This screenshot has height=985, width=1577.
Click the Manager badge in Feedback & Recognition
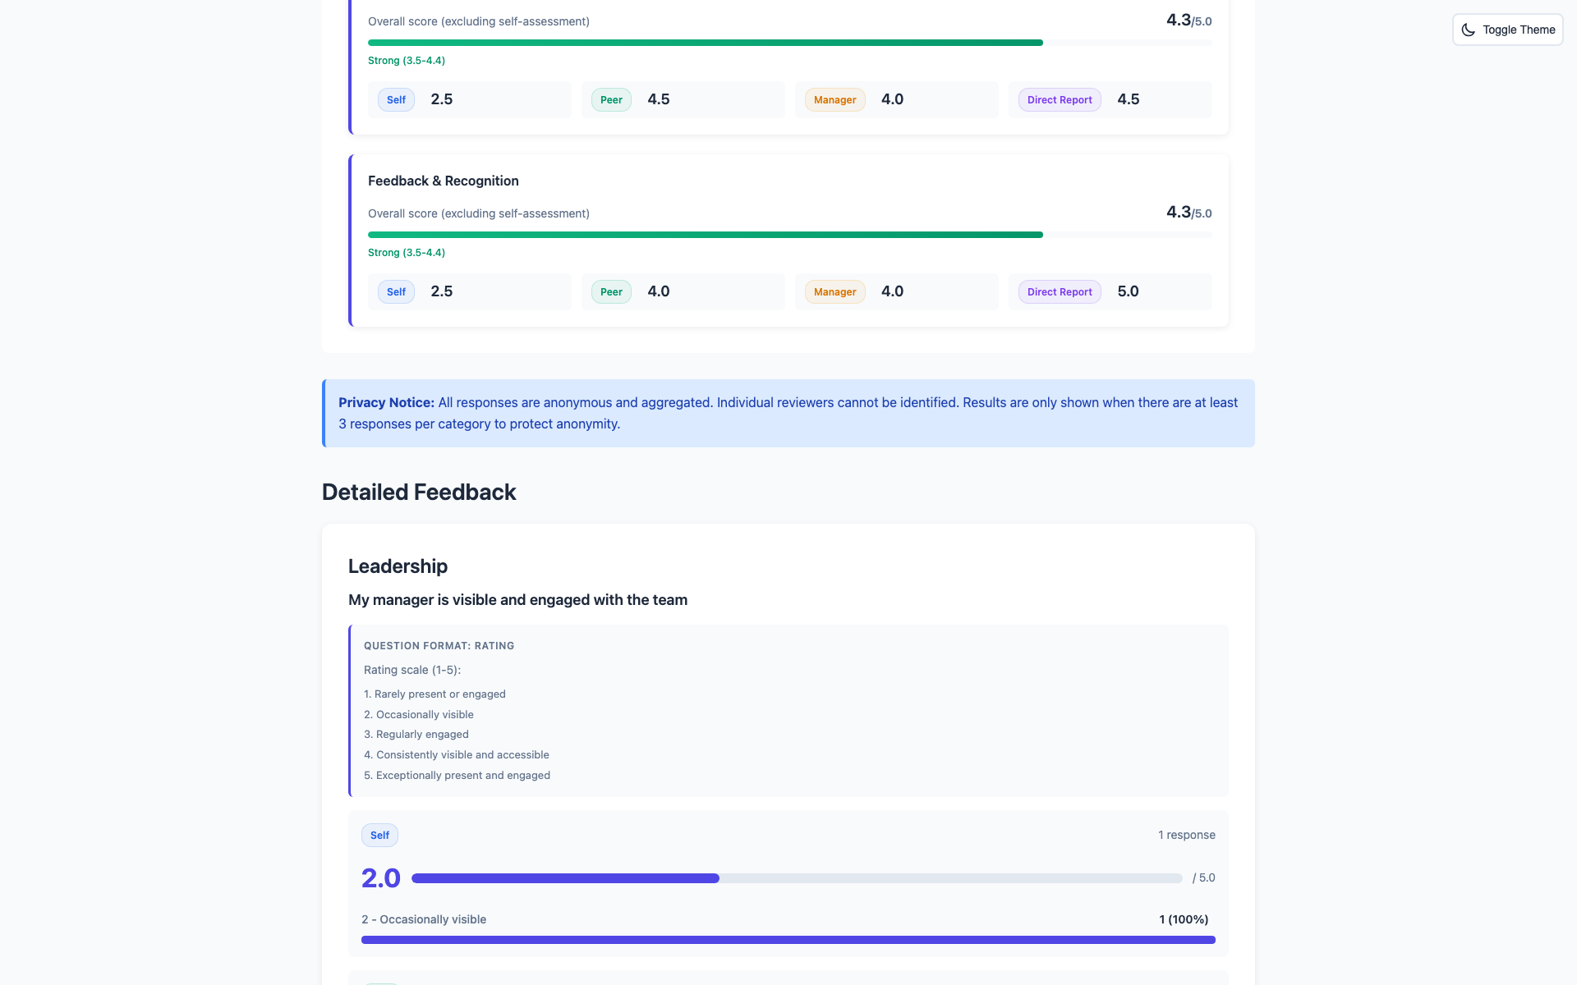834,292
